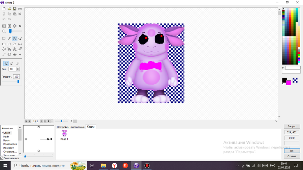Open the 'Настройки направления' tab
303x170 pixels.
tap(71, 127)
